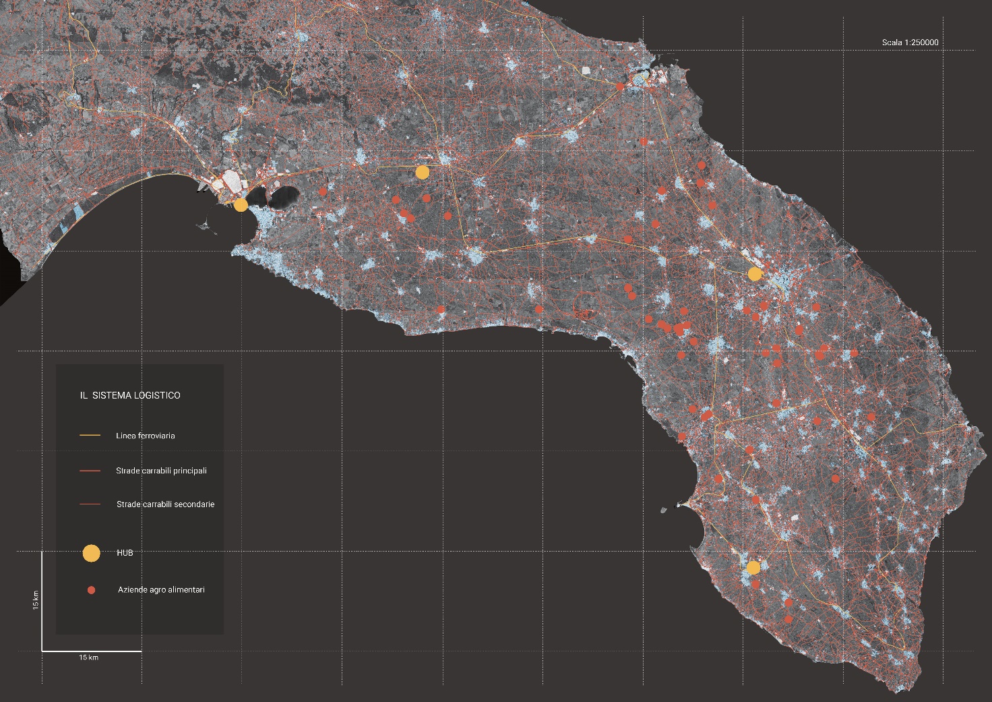Click the red Aziende agro alimentari legend dot
992x702 pixels.
point(91,590)
